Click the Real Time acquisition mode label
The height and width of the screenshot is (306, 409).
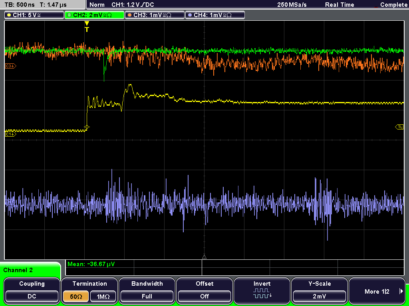pos(340,5)
